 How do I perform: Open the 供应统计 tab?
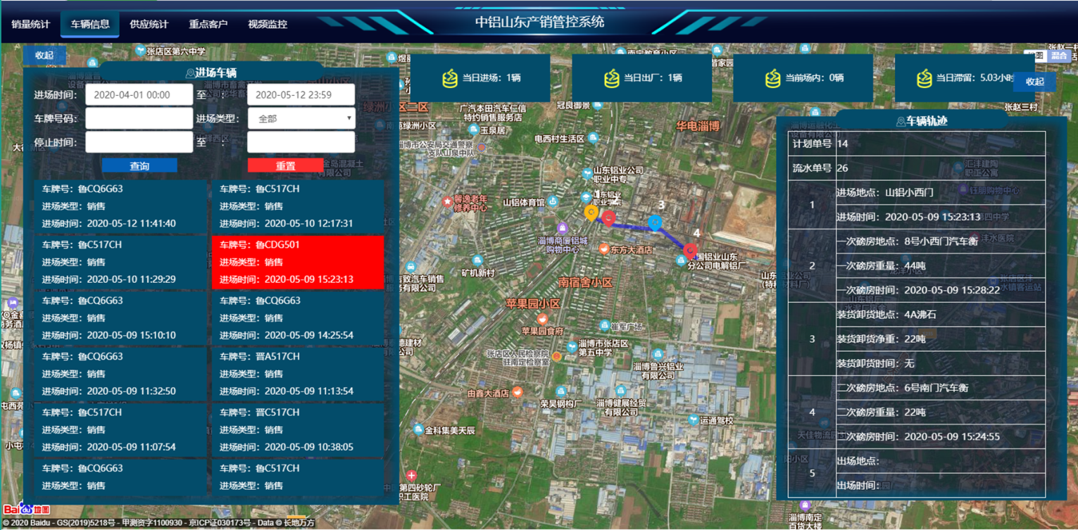tap(149, 24)
